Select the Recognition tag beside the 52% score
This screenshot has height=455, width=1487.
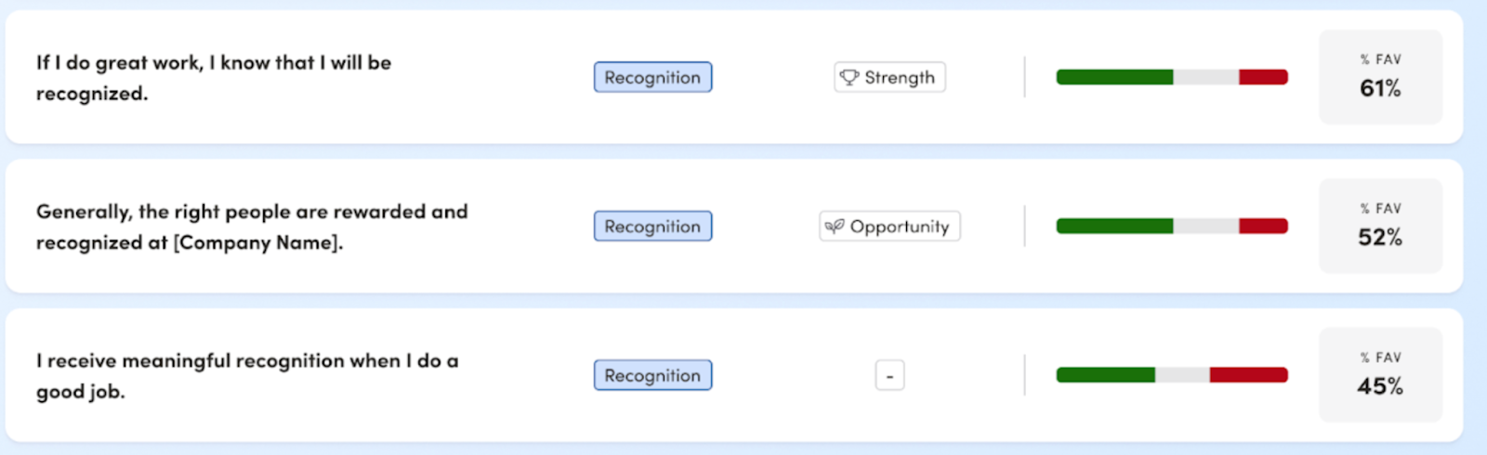click(652, 226)
